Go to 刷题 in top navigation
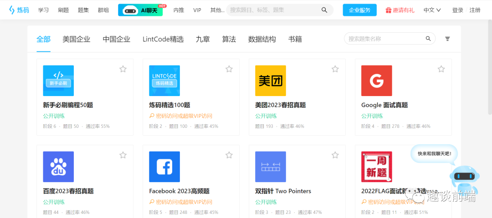 (x=63, y=10)
